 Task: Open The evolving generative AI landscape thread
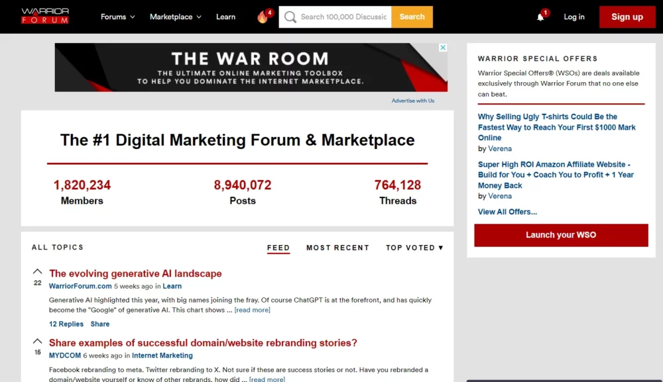[x=135, y=273]
